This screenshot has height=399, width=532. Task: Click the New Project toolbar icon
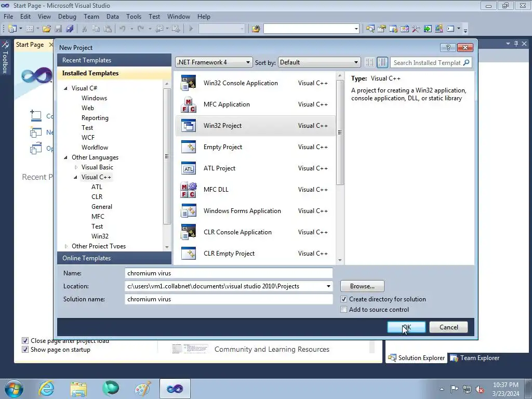[x=12, y=29]
